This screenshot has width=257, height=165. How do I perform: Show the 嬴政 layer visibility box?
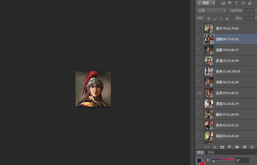tap(199, 114)
